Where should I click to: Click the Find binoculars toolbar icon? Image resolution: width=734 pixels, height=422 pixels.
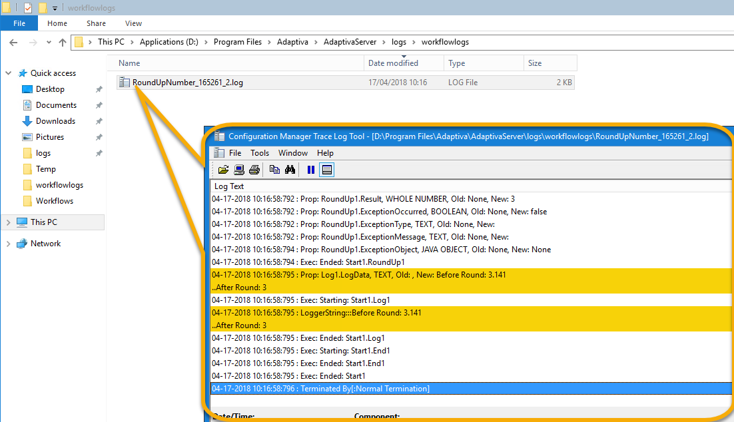290,170
